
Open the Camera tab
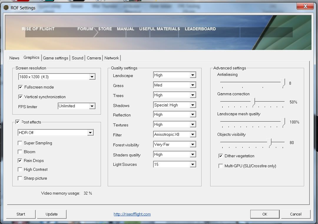94,58
